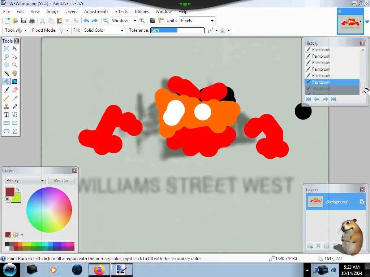Toggle the rulers icon
The image size is (370, 277).
161,21
